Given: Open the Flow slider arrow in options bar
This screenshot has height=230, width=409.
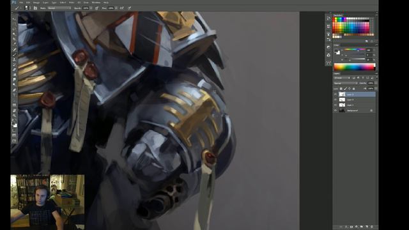Looking at the screenshot, I should tap(116, 8).
